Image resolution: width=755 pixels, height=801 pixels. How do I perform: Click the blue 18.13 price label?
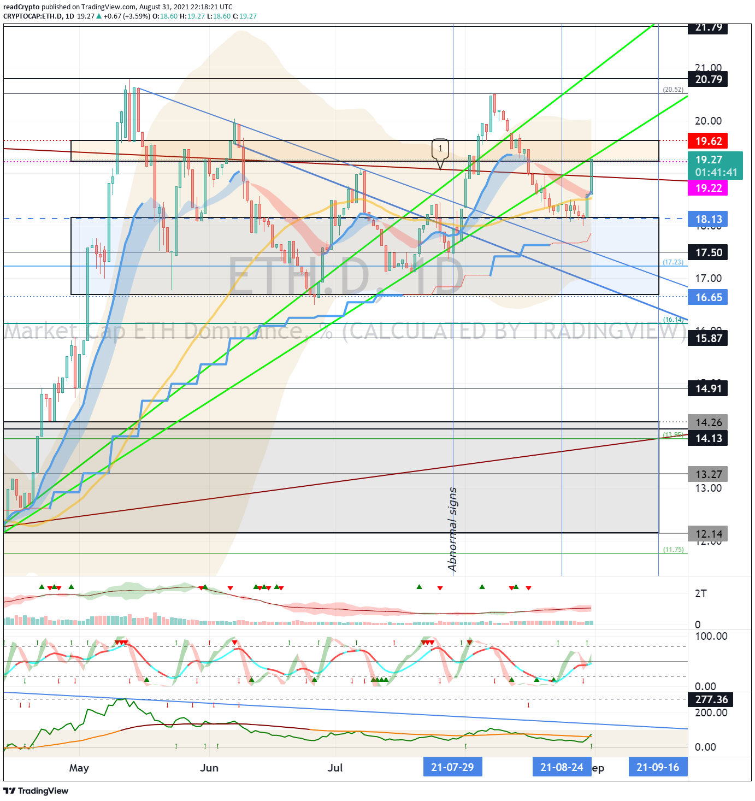coord(708,219)
